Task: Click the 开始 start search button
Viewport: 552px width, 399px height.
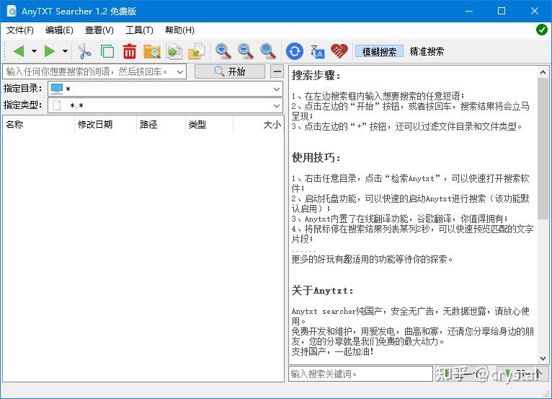Action: 230,71
